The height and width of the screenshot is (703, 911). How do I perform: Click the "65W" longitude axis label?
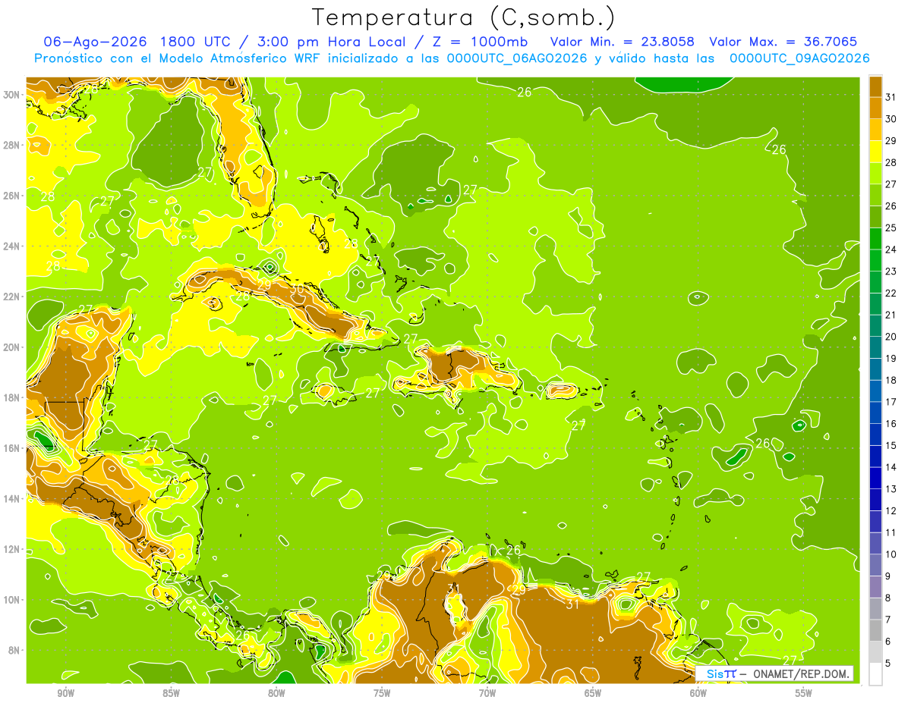pyautogui.click(x=593, y=693)
